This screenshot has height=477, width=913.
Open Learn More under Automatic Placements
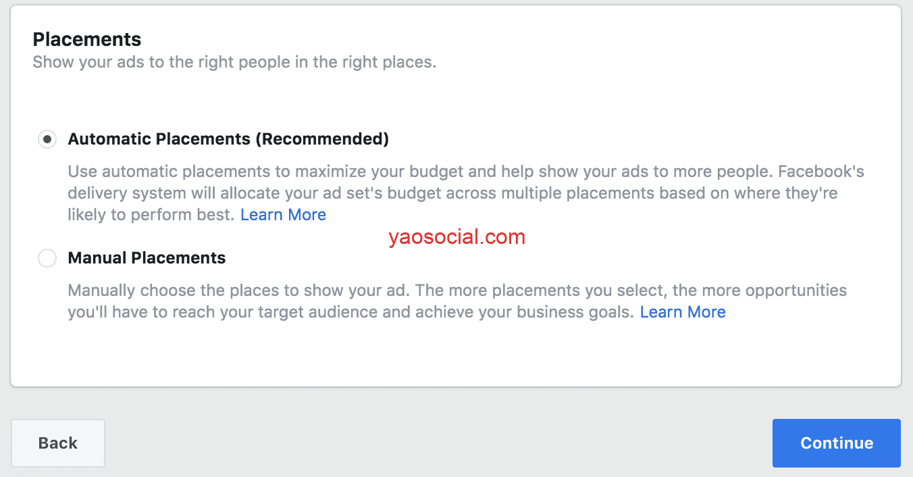pos(283,215)
